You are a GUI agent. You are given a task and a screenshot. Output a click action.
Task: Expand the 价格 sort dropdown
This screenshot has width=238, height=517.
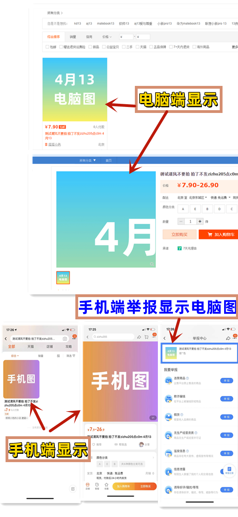point(107,37)
